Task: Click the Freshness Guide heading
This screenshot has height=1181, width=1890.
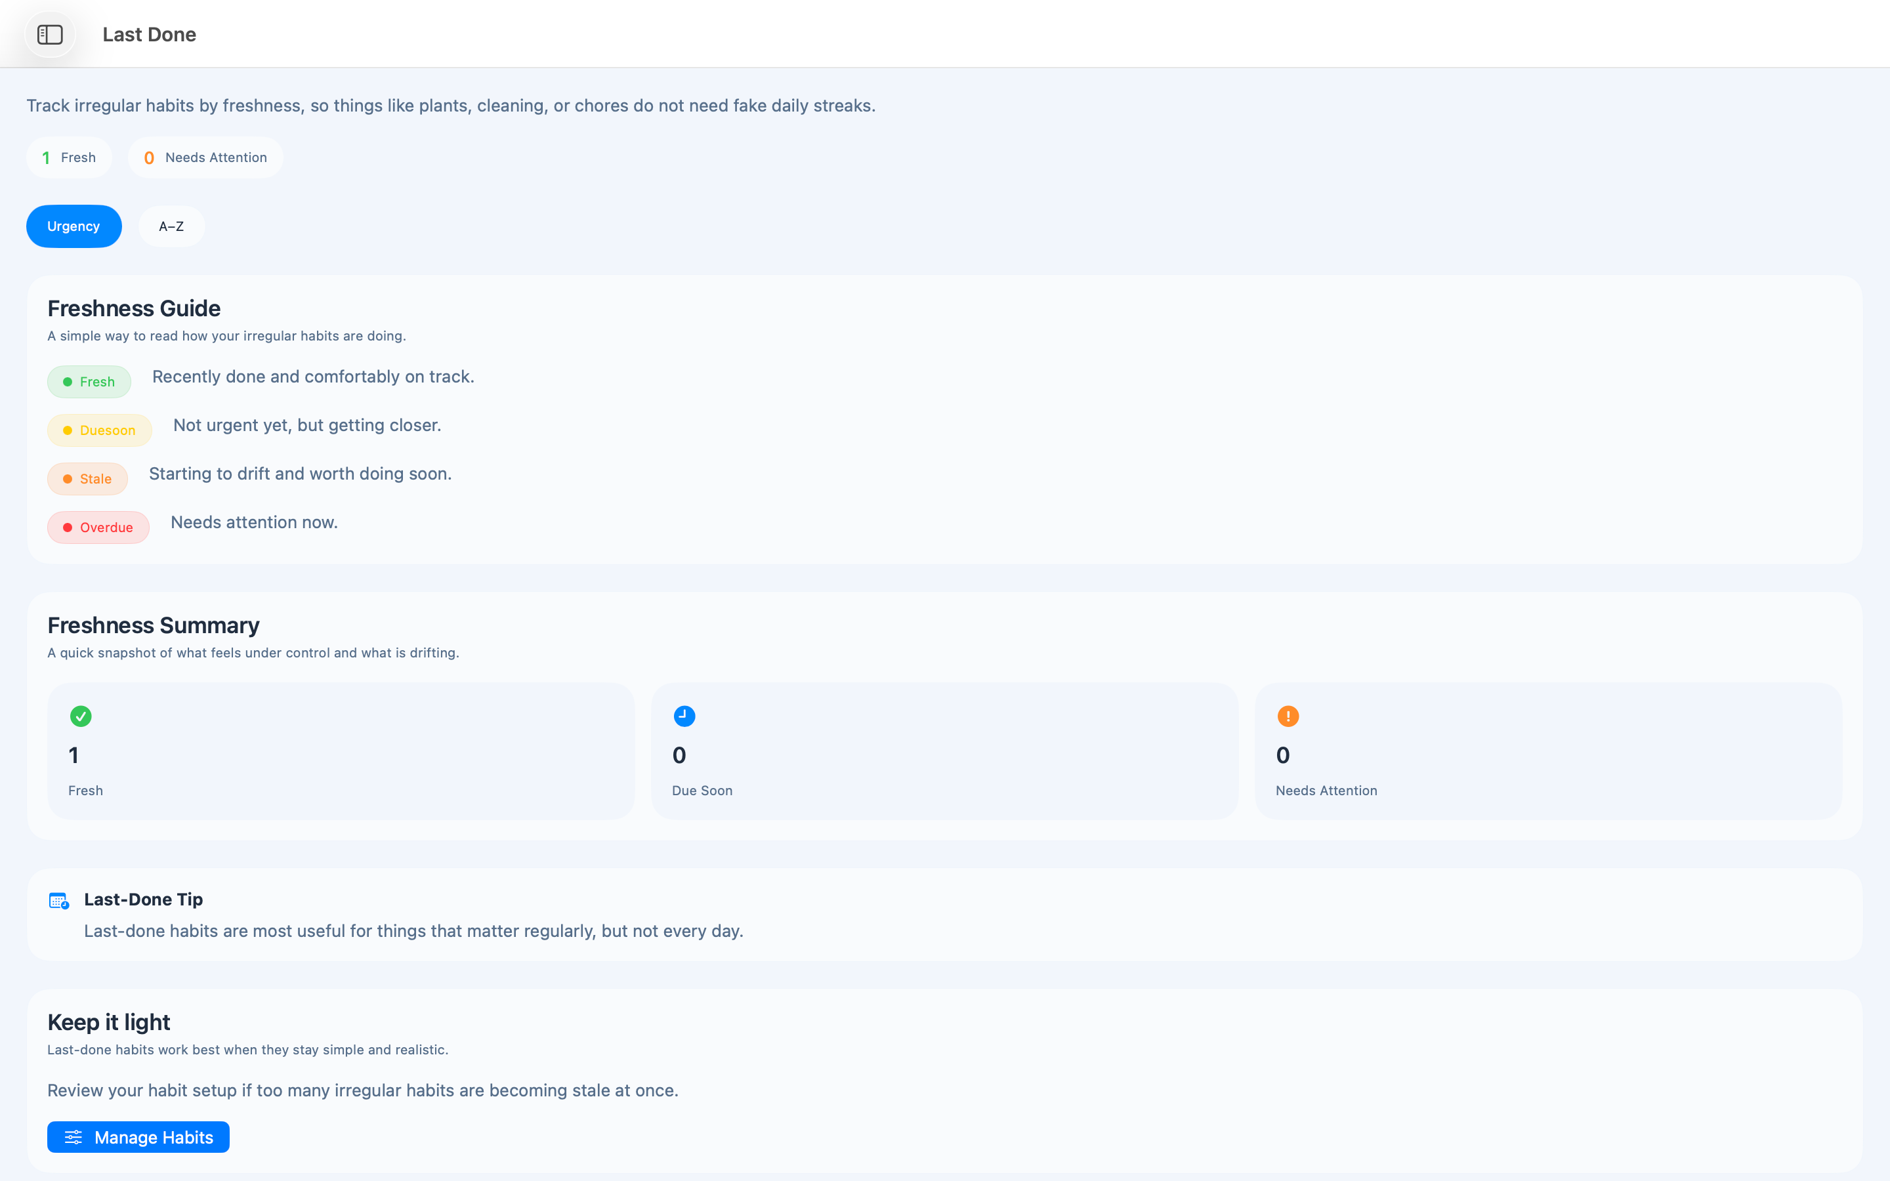Action: 135,308
